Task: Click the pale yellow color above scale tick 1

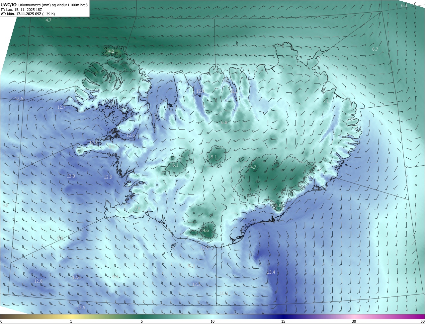Action: pyautogui.click(x=71, y=316)
